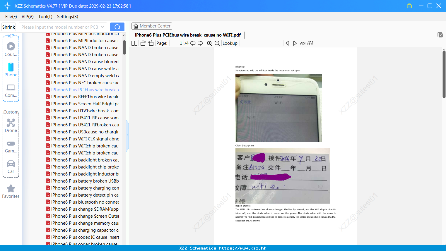Select iPhone6 Plus PCIEbus wire break file

82,90
